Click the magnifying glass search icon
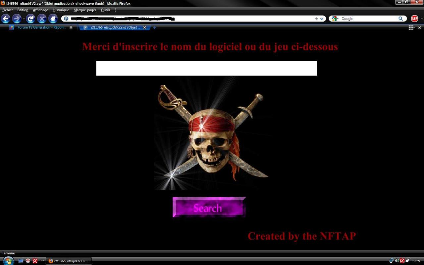This screenshot has width=424, height=265. tap(400, 19)
